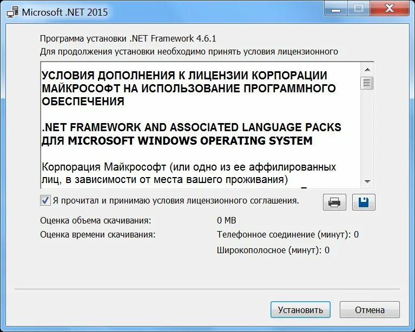This screenshot has height=332, width=415.
Task: Click the 'Программа установки .NET Framework 4.6.1' label
Action: 128,38
